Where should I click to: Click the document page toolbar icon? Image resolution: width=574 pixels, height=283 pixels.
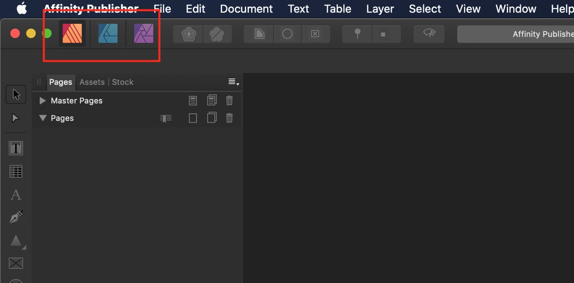[x=259, y=34]
